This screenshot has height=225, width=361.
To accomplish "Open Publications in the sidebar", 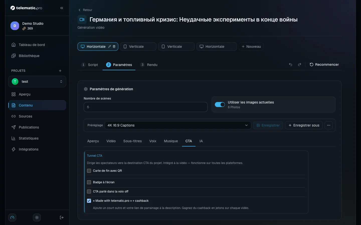I will click(x=37, y=127).
